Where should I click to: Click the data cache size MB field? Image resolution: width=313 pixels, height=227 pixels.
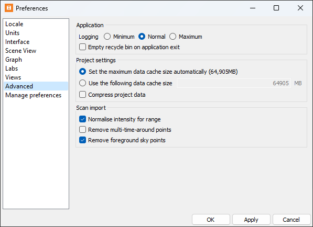click(x=234, y=83)
